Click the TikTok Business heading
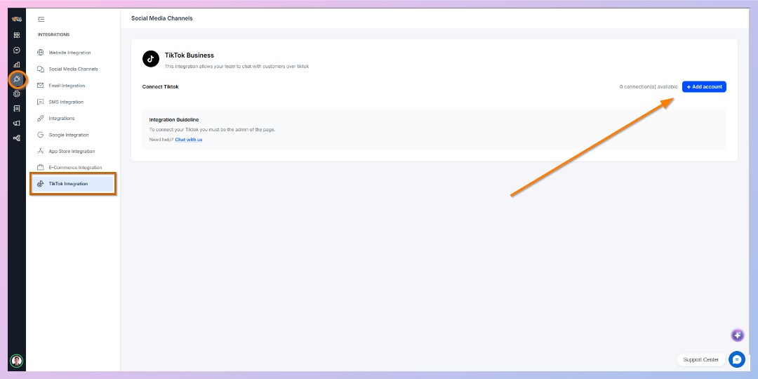Image resolution: width=758 pixels, height=379 pixels. [189, 55]
